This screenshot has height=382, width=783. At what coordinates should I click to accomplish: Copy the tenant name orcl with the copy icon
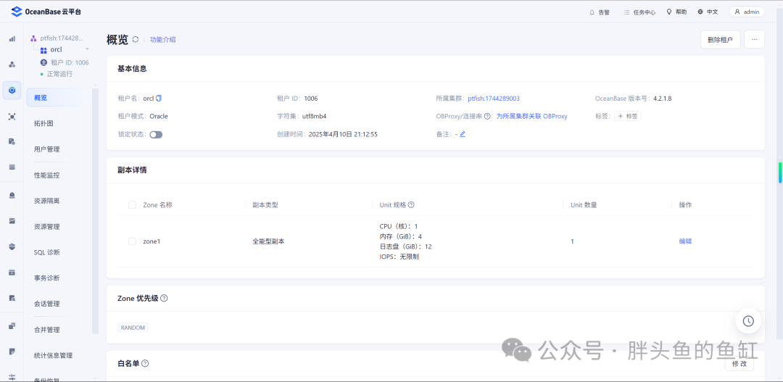pyautogui.click(x=159, y=99)
